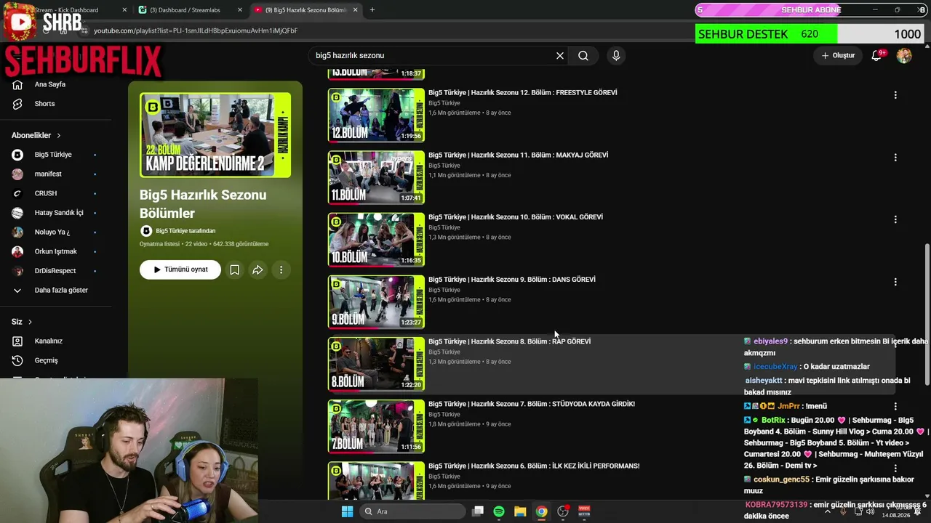Click the browser address bar URL
This screenshot has width=931, height=523.
(196, 31)
